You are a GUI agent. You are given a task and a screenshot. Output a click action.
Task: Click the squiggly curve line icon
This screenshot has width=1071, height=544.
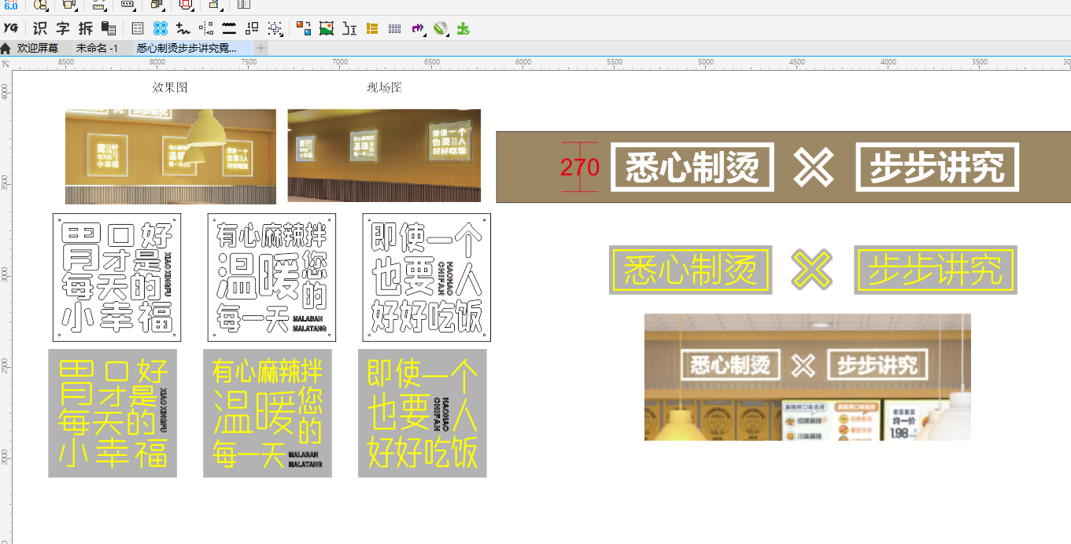point(183,28)
